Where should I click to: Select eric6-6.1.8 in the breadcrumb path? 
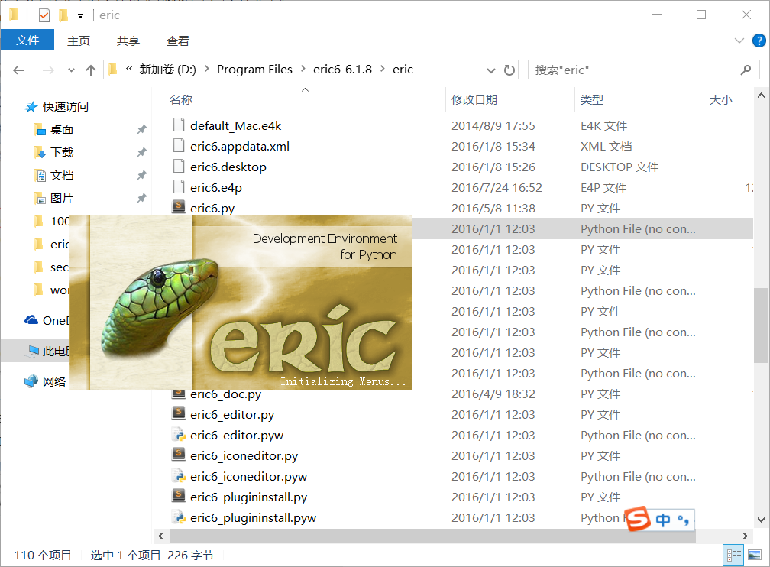[x=342, y=70]
